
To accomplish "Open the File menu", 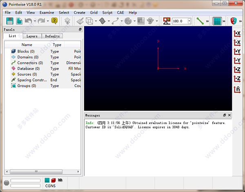I will click(7, 13).
